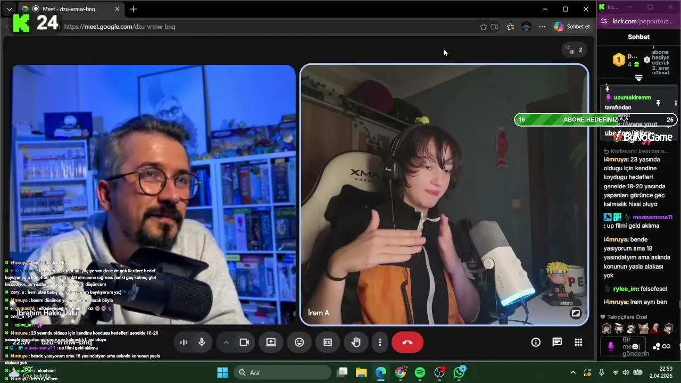Open volume control in system tray
Image resolution: width=681 pixels, height=383 pixels.
tap(626, 372)
